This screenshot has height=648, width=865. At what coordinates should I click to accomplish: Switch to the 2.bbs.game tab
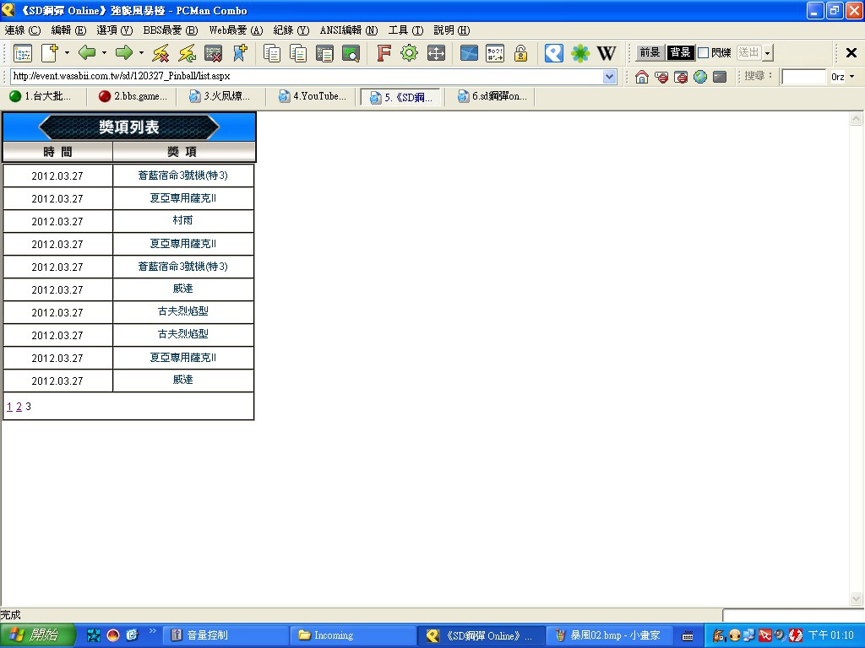133,96
